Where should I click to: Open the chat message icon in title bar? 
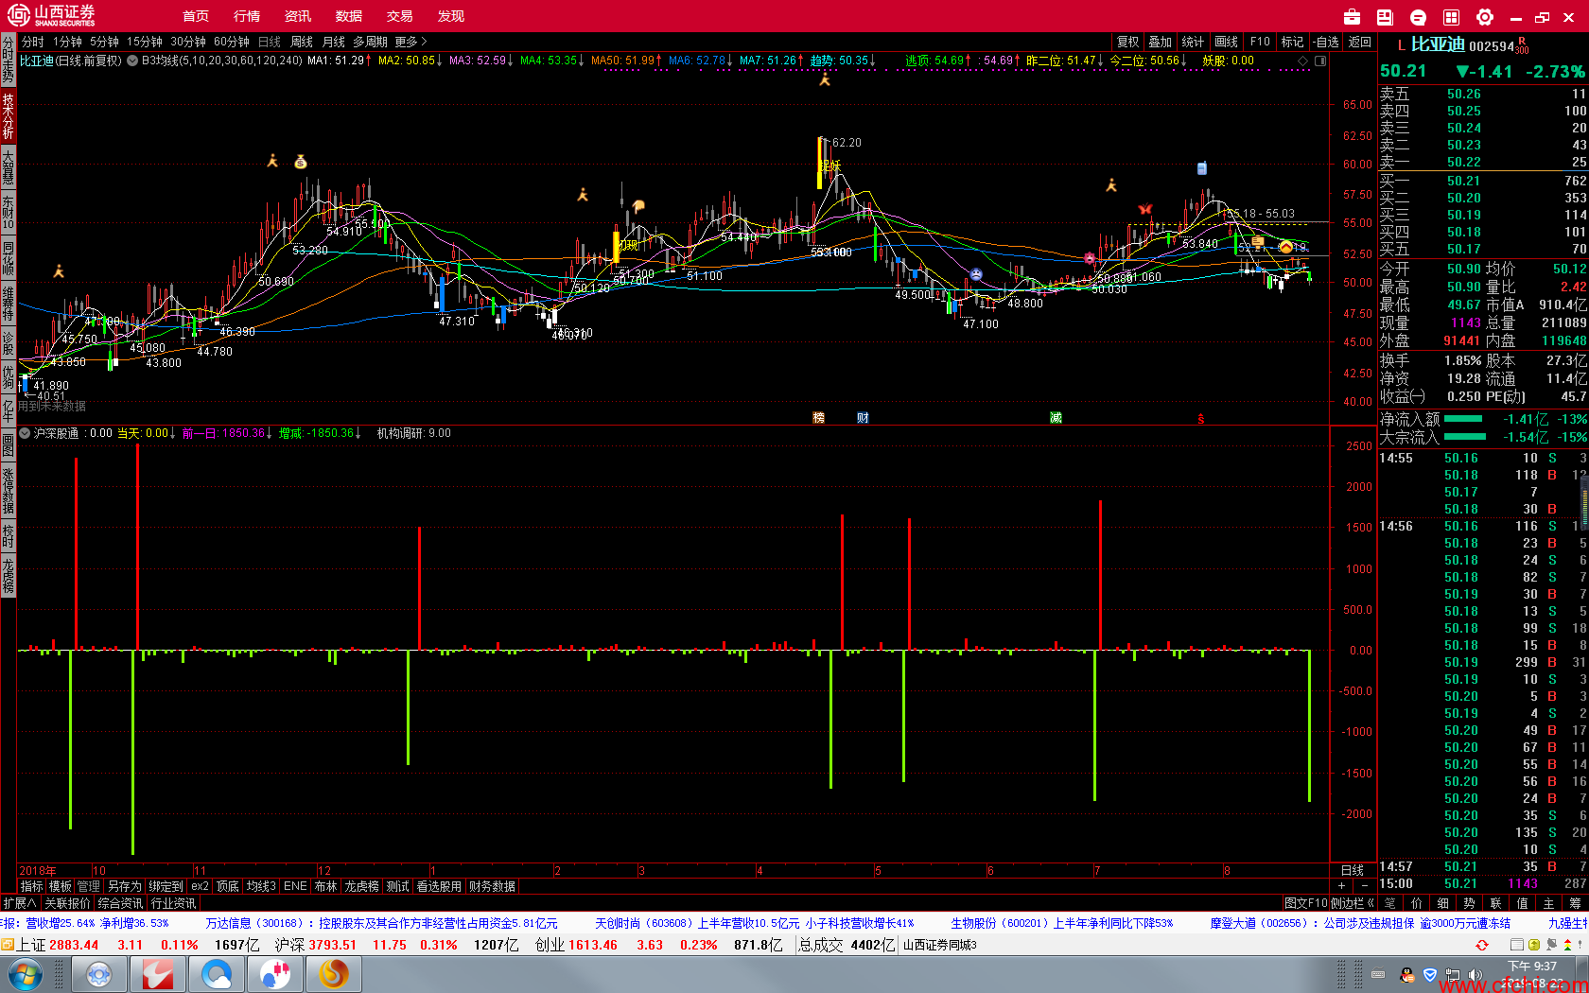coord(1418,17)
